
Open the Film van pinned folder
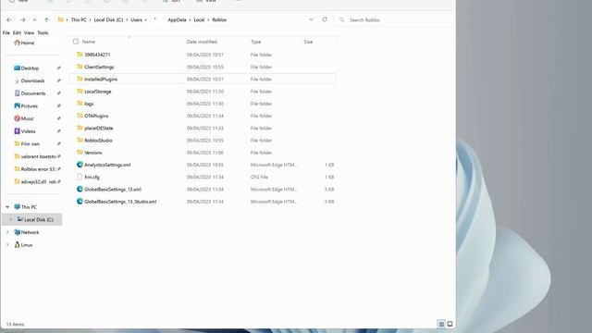click(x=27, y=144)
